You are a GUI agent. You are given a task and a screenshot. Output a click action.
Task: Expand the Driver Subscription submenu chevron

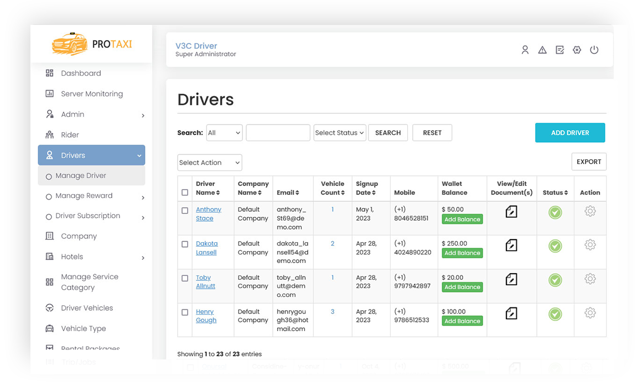tap(143, 218)
